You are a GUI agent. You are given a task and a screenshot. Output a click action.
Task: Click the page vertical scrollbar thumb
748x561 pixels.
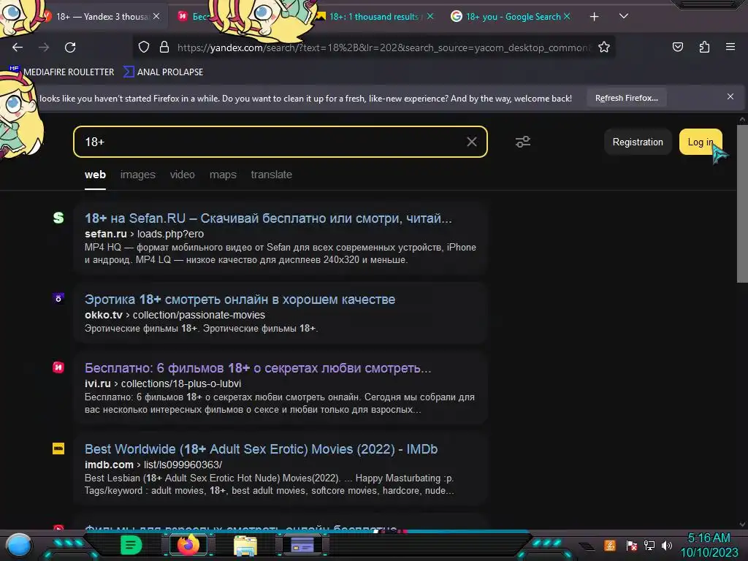click(742, 204)
